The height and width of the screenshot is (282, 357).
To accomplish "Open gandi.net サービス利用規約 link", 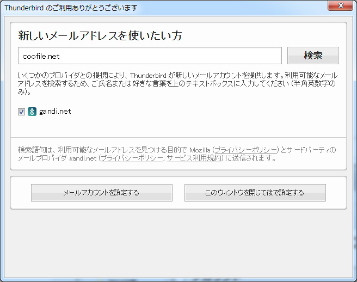I will click(194, 158).
